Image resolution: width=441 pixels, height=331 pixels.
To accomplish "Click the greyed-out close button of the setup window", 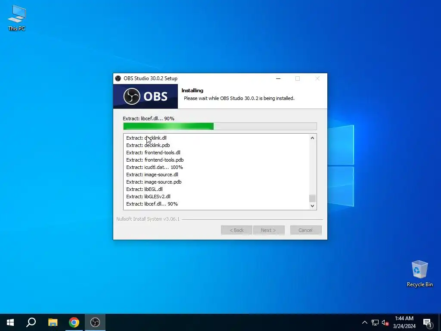I will [317, 78].
